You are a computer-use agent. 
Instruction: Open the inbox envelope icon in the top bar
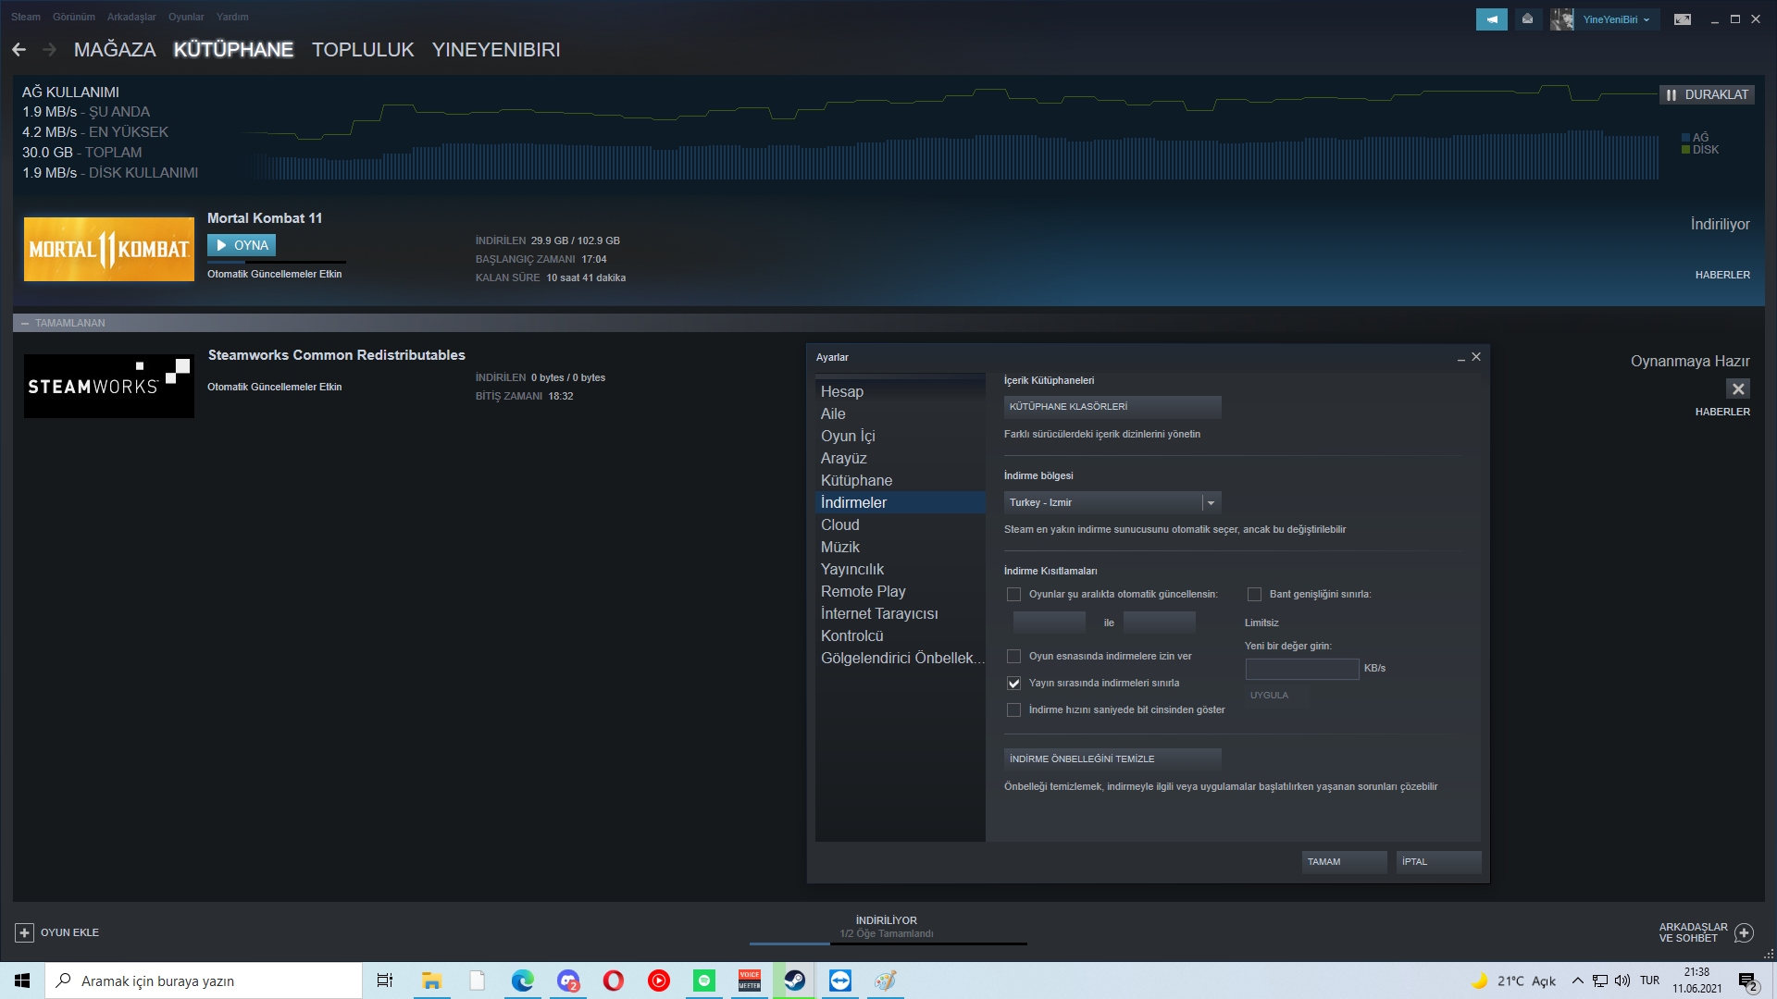click(x=1527, y=19)
